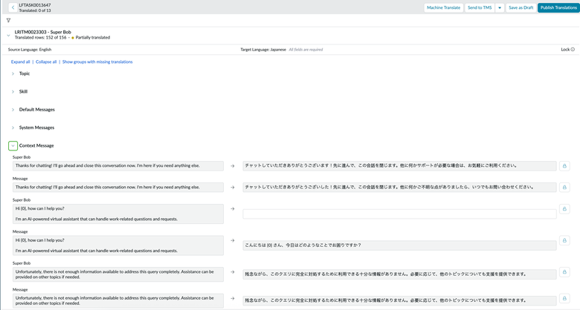Expand the Skill group
The height and width of the screenshot is (310, 580).
[x=13, y=92]
